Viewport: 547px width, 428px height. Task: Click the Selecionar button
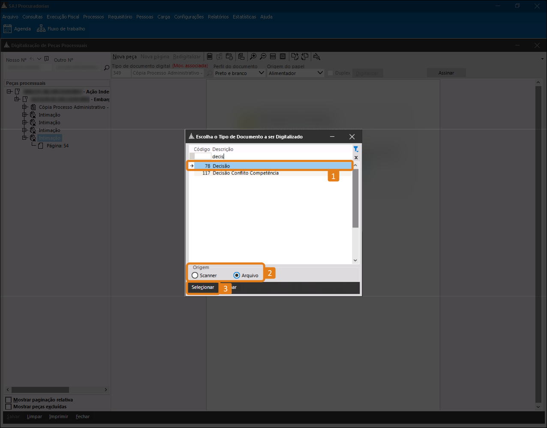[x=203, y=287]
